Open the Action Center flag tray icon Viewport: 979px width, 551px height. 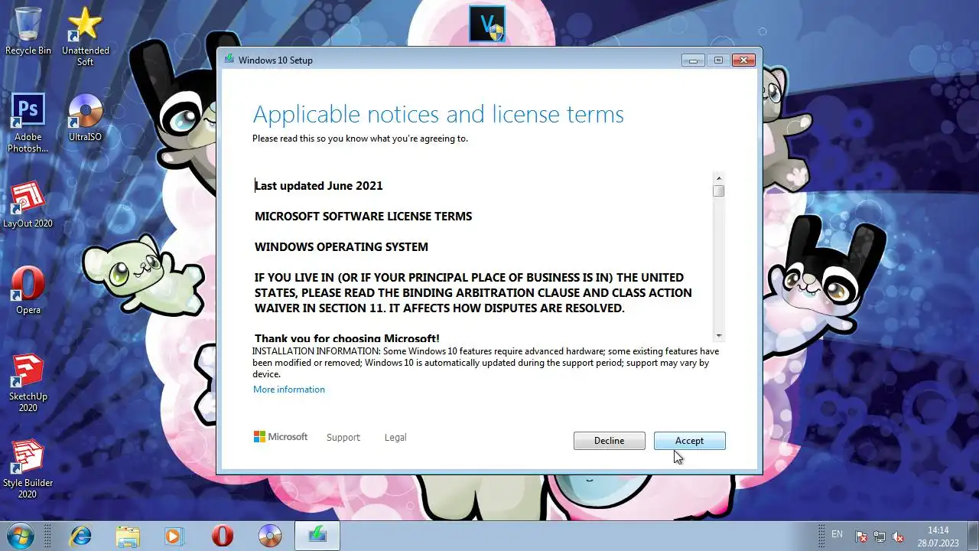[x=861, y=536]
